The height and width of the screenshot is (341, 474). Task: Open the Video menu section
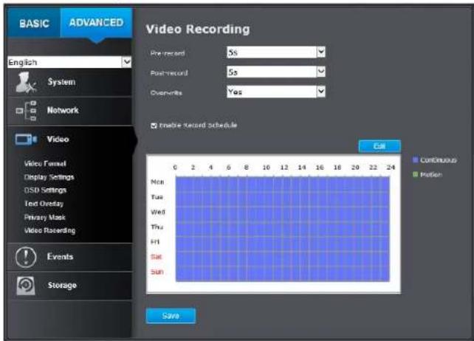(x=70, y=139)
